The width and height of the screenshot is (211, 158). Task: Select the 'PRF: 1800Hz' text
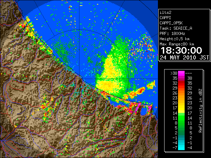(x=172, y=34)
